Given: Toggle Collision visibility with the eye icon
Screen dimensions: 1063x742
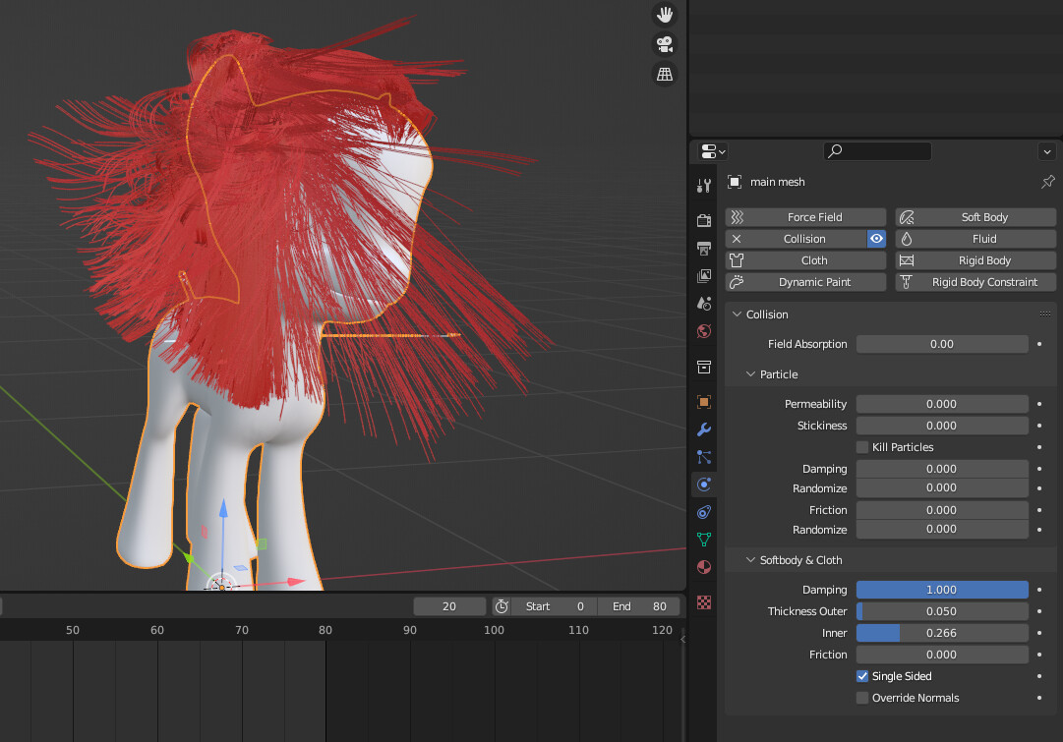Looking at the screenshot, I should coord(876,238).
